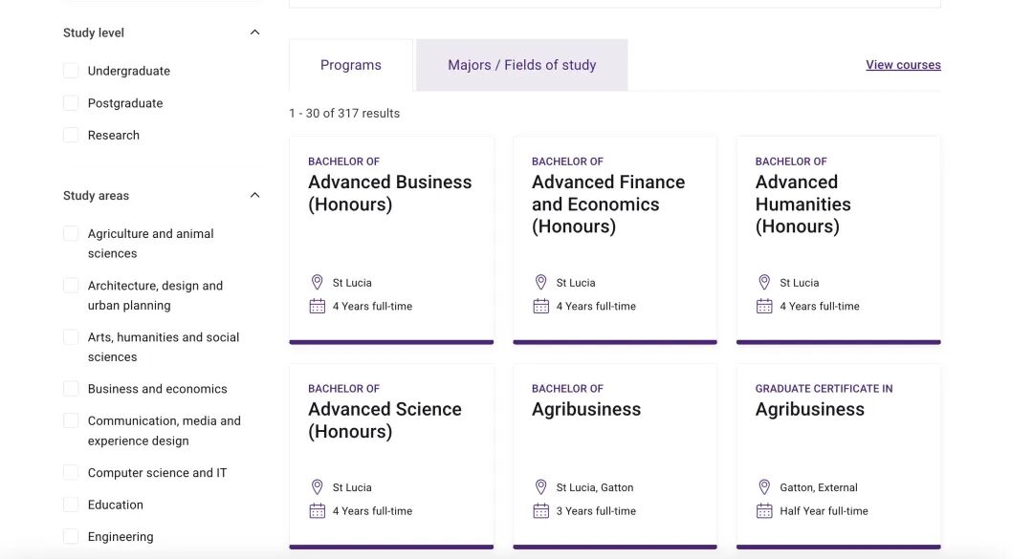Screen dimensions: 1033x559
Task: Check the Business and economics study area
Action: pos(71,389)
